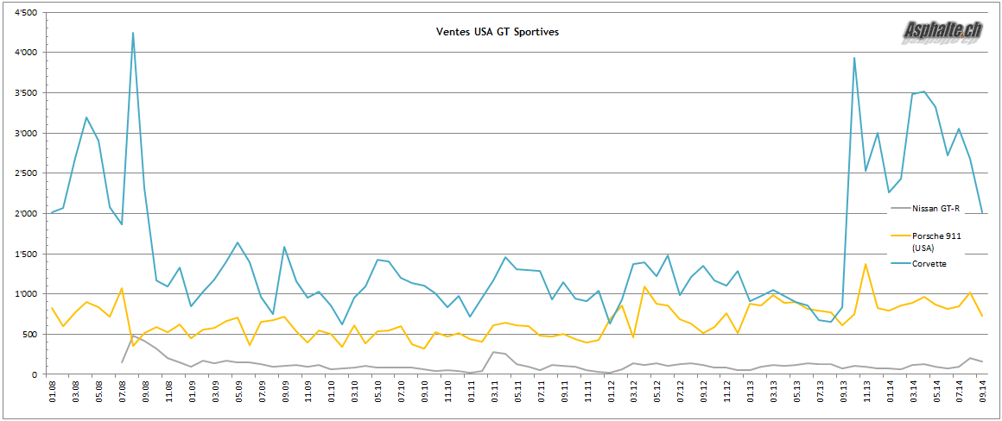Select x-axis date label 03.10
Viewport: 1002px width, 421px height.
[x=355, y=391]
